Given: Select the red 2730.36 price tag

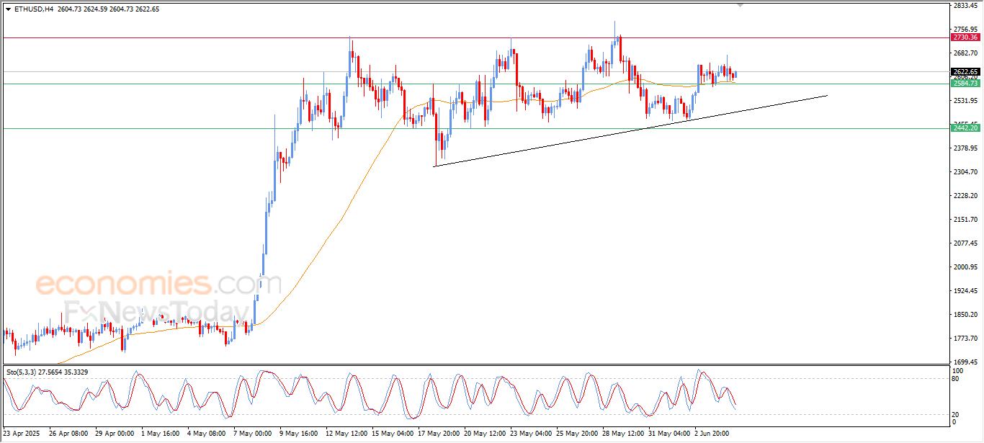Looking at the screenshot, I should point(965,37).
